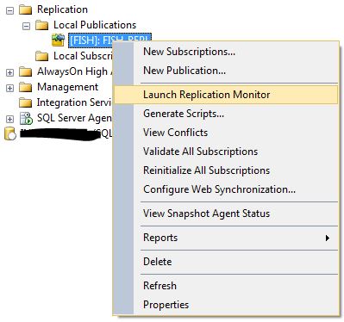Image resolution: width=344 pixels, height=322 pixels.
Task: Click the Local Subscriptions folder icon
Action: click(41, 56)
